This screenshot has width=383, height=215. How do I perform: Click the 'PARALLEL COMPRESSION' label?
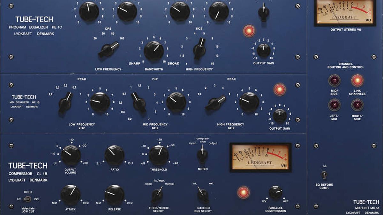(275, 209)
